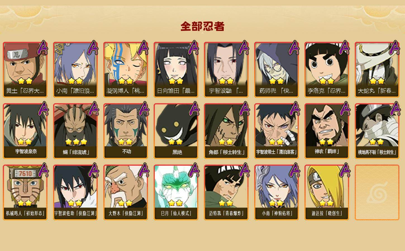This screenshot has height=251, width=405.
Task: Click the empty Konoha-symbol card slot
Action: (377, 192)
